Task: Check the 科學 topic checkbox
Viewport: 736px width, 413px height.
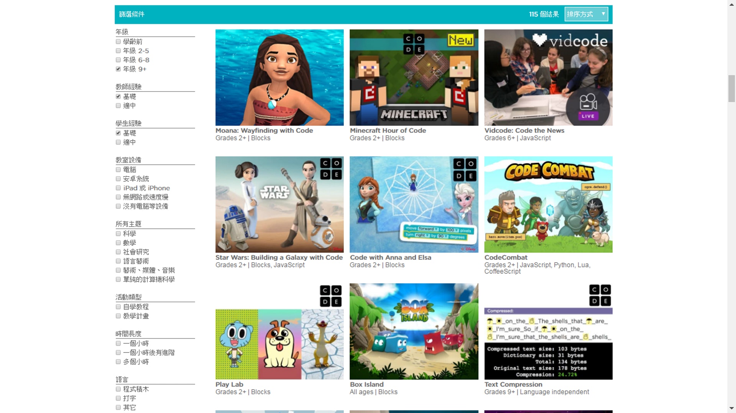Action: click(118, 233)
